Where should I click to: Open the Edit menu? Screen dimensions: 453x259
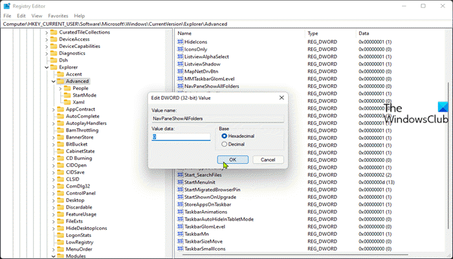tap(21, 16)
